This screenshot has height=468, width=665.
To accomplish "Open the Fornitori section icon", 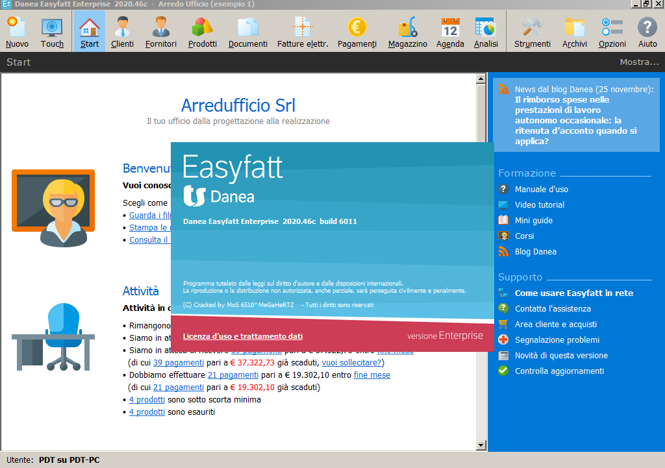I will pos(161,32).
